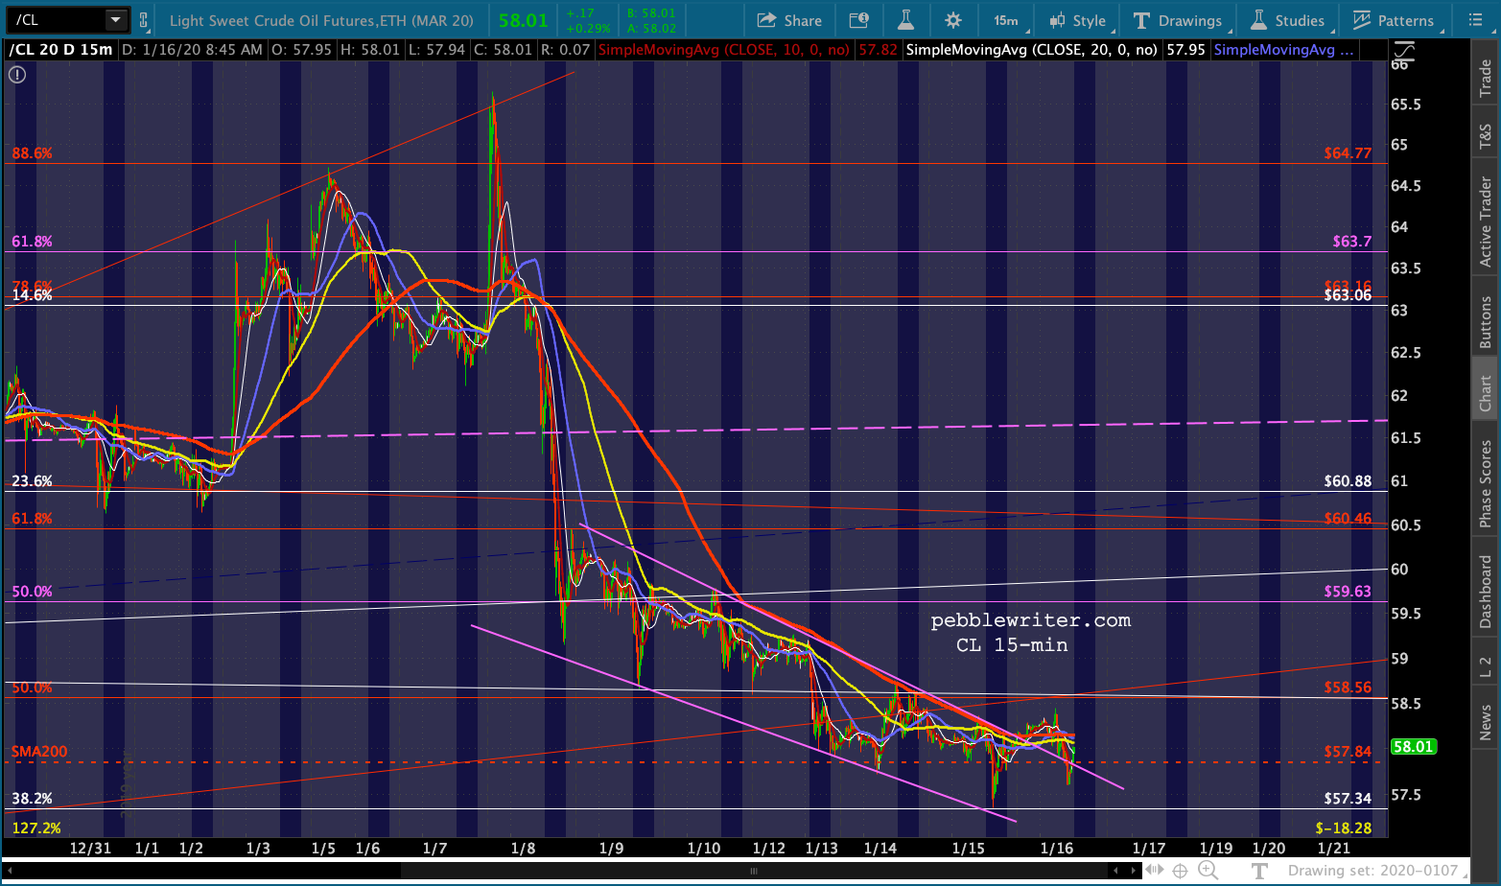Toggle the text drawing tool at bottom
This screenshot has width=1501, height=886.
[1259, 871]
